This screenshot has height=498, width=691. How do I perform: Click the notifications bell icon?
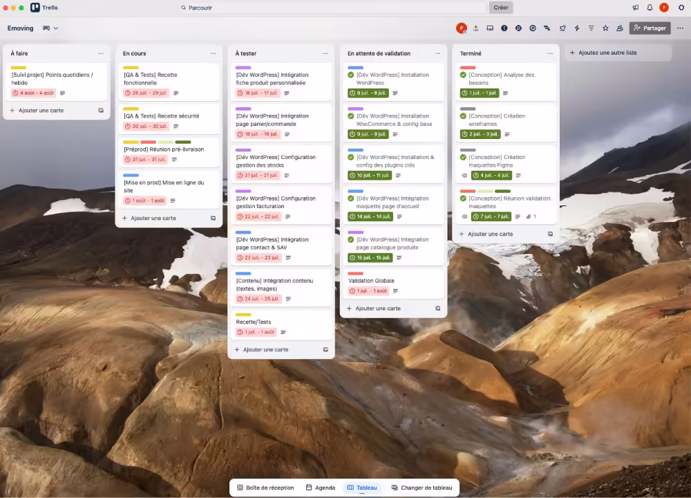click(650, 8)
